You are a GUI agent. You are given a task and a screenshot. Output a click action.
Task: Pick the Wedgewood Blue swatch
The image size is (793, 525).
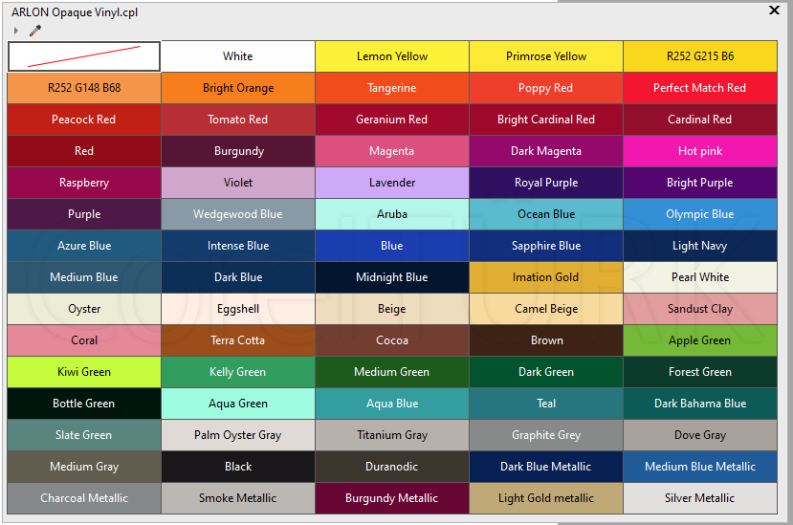point(238,214)
